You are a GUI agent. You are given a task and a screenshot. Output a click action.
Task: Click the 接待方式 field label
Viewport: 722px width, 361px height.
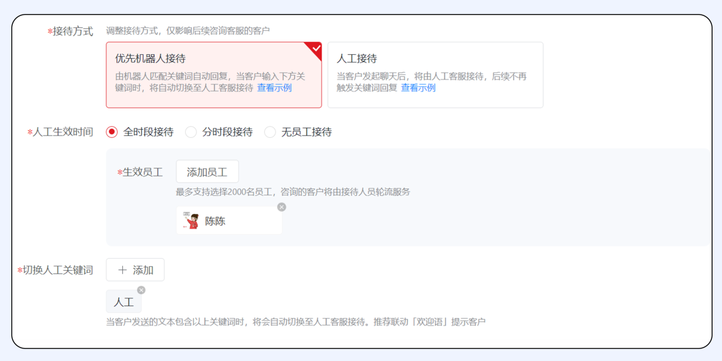[x=73, y=31]
